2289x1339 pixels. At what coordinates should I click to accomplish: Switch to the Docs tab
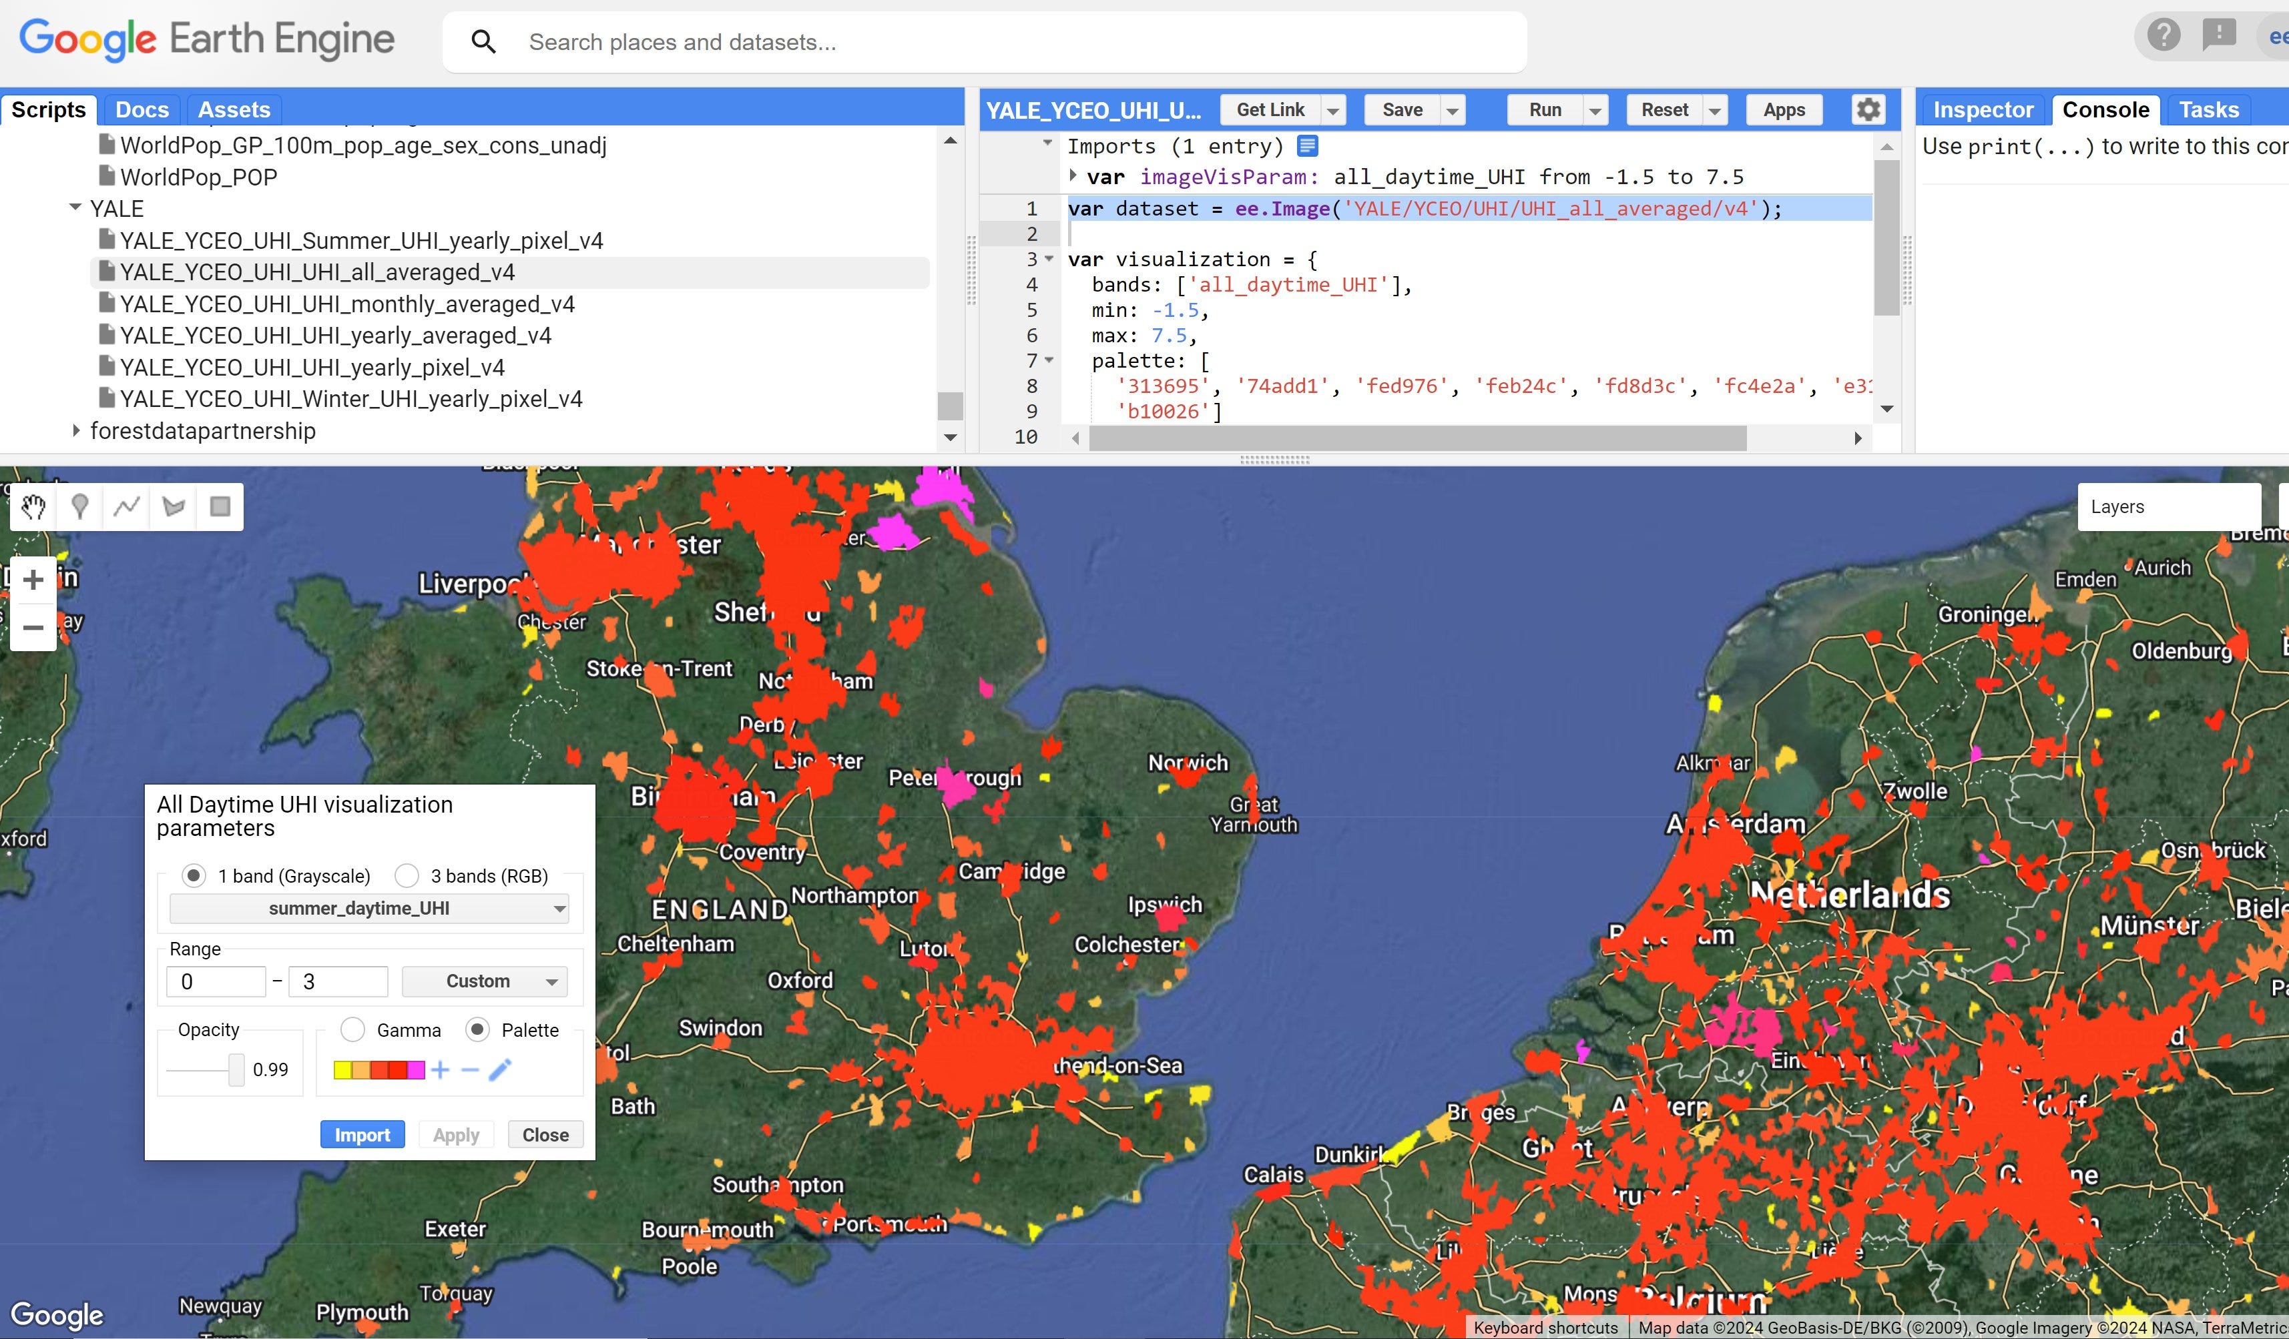[142, 110]
